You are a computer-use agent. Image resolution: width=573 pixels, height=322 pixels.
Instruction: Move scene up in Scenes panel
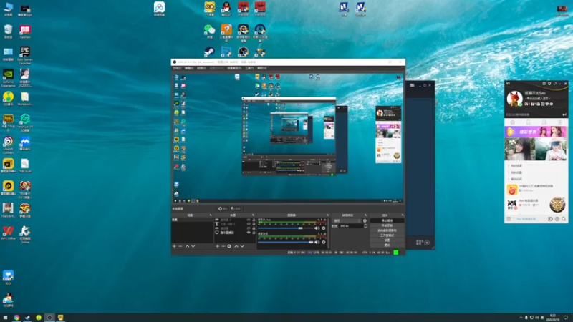click(187, 246)
